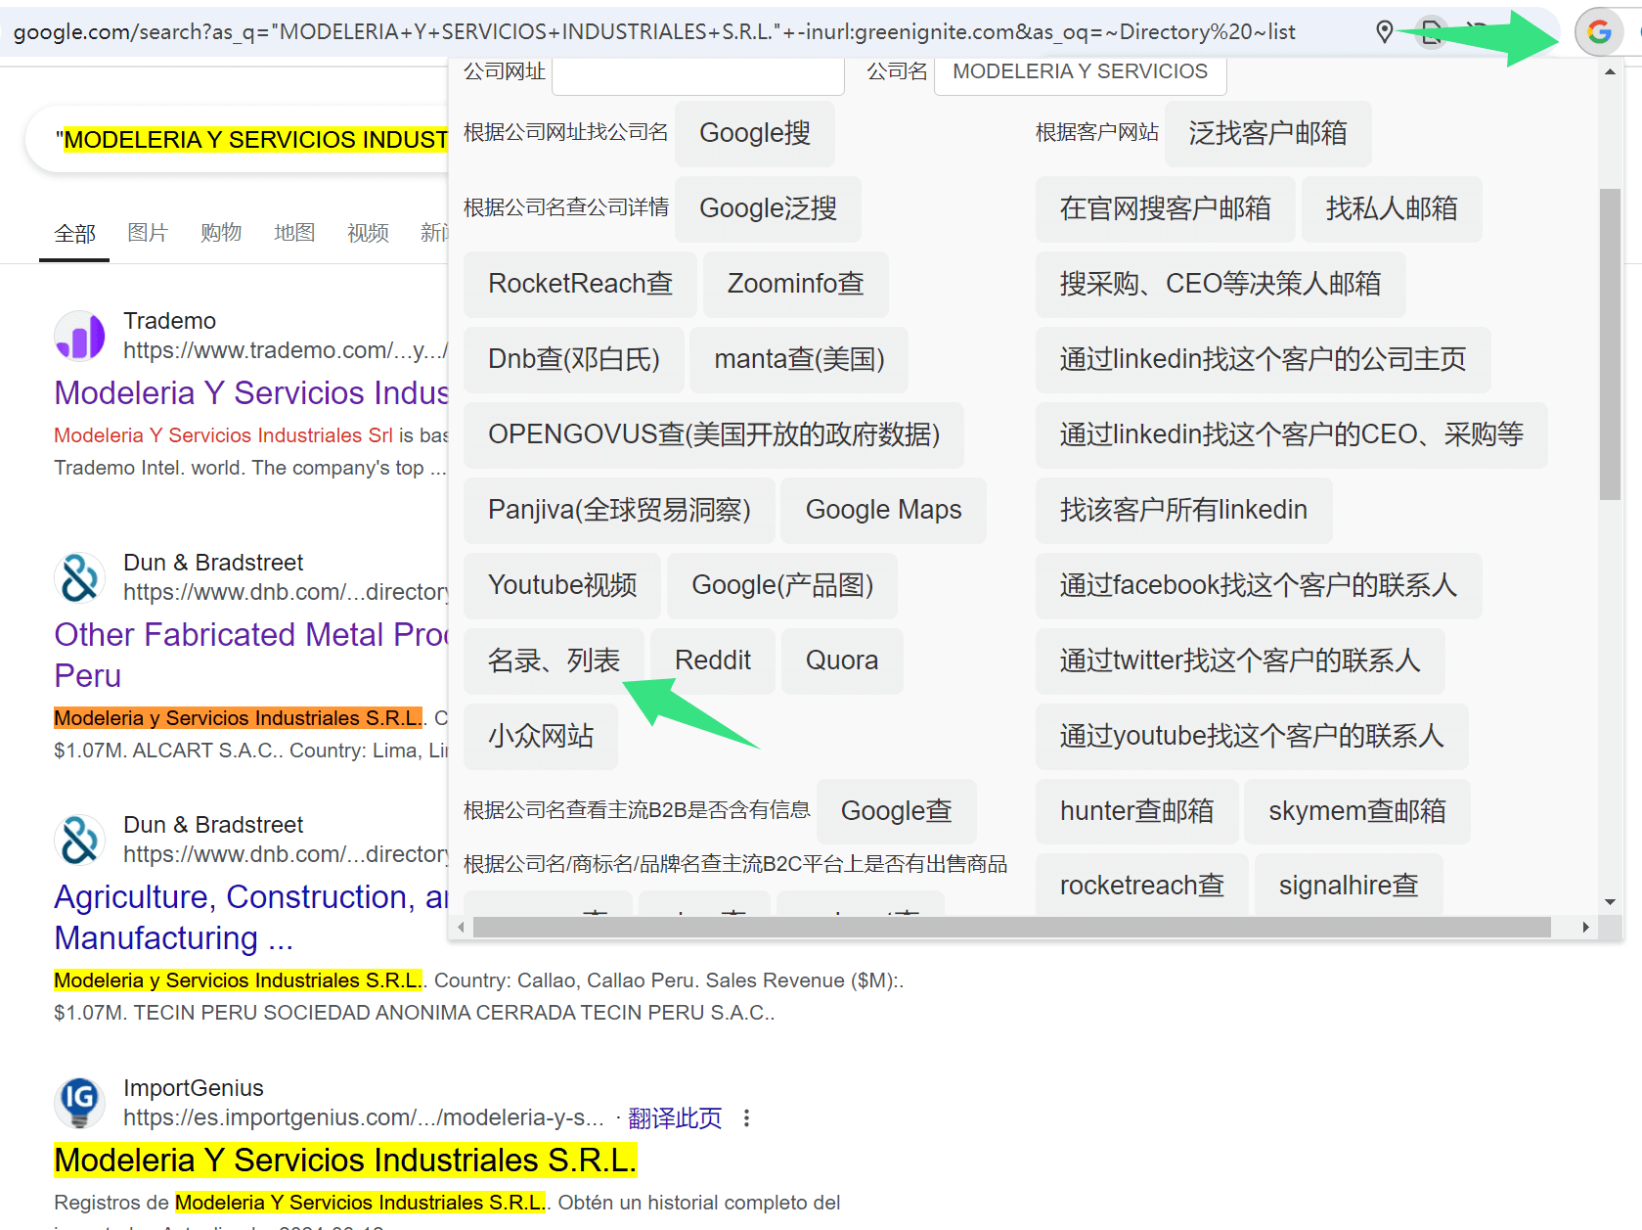Click the Google Maps button
Viewport: 1642px width, 1230px height.
click(883, 510)
